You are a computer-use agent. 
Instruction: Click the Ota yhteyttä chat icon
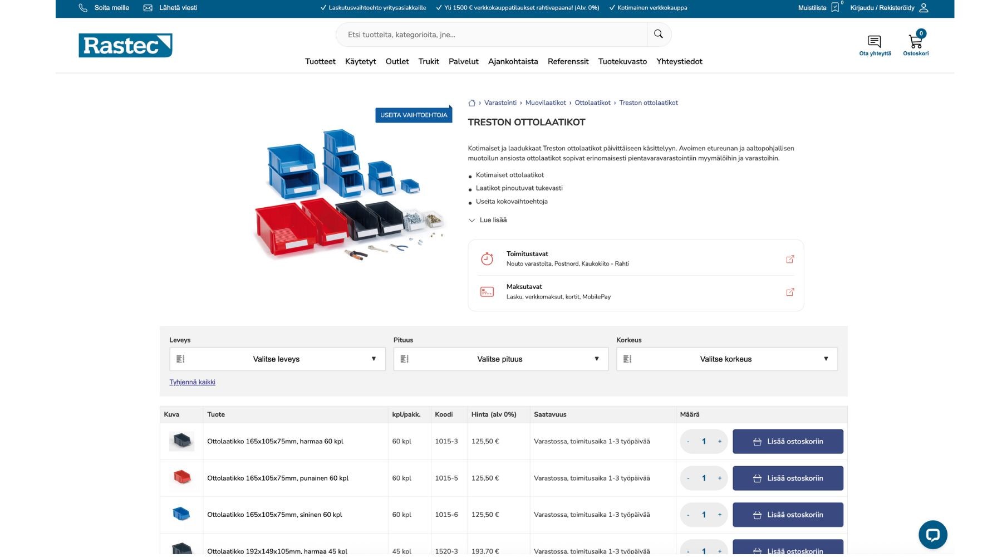click(874, 41)
